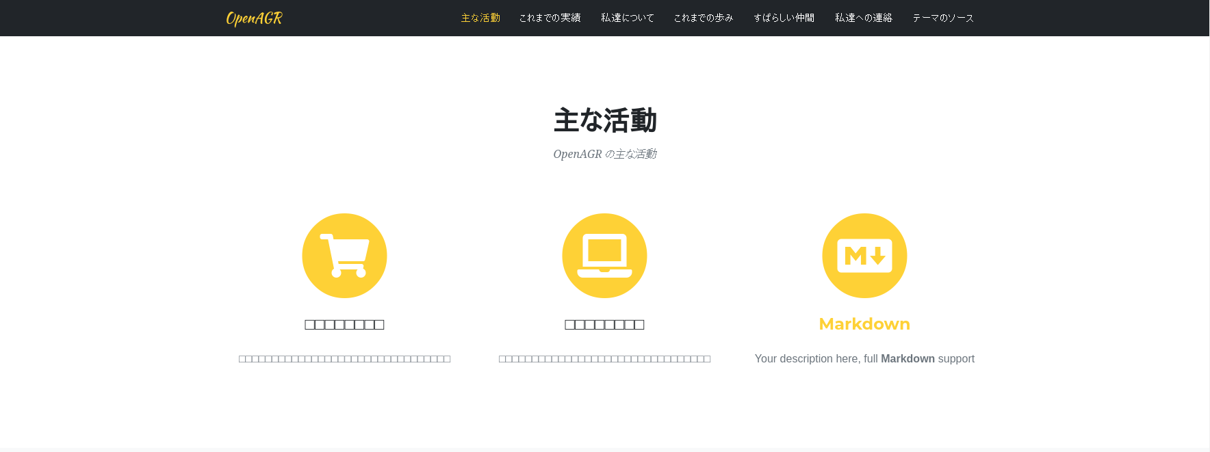Click the title under the shopping cart icon

click(x=344, y=325)
